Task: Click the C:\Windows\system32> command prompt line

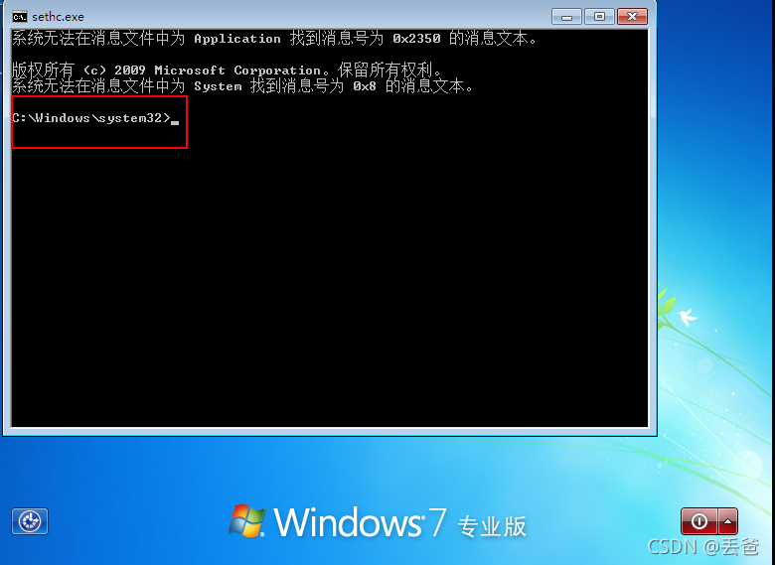Action: point(95,118)
